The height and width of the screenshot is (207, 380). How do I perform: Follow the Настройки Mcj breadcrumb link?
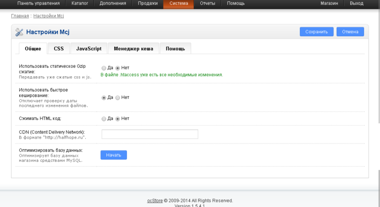49,16
